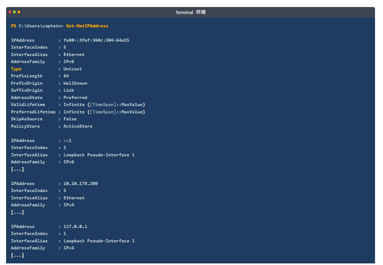Click 'IPAddress' label beside 10.10.178.209
This screenshot has height=265, width=383.
coord(23,183)
